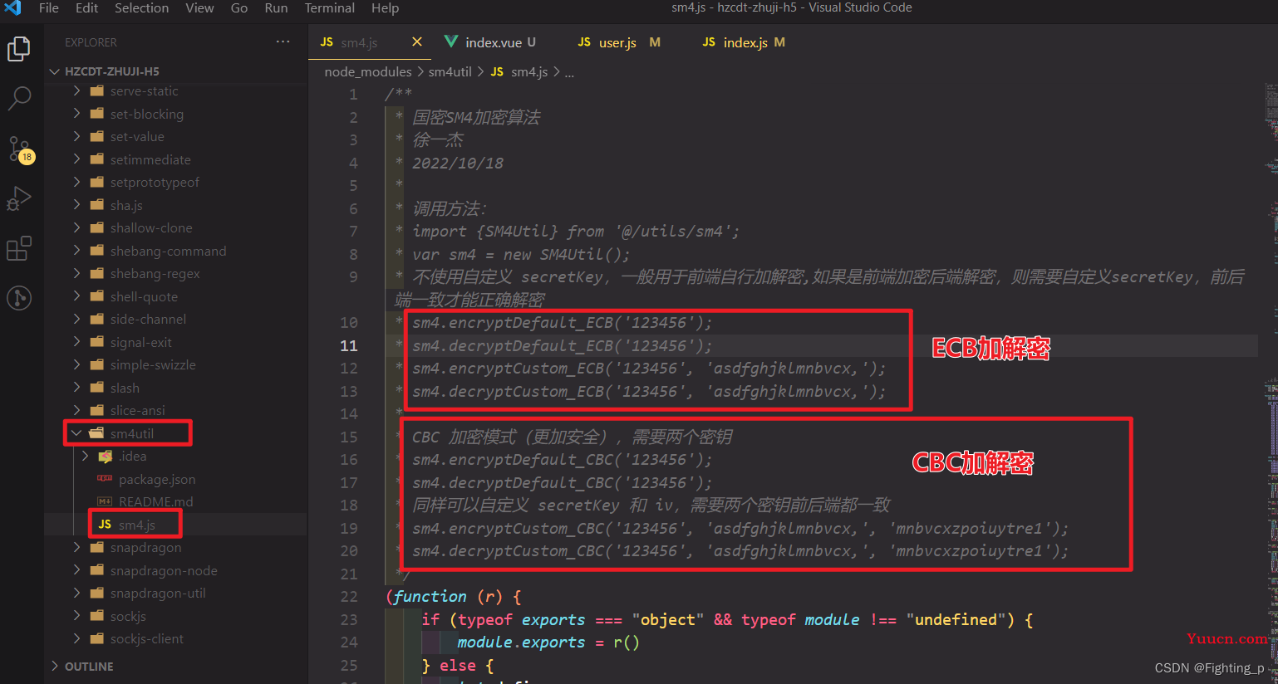Open the Go menu
Image resolution: width=1278 pixels, height=684 pixels.
tap(239, 7)
